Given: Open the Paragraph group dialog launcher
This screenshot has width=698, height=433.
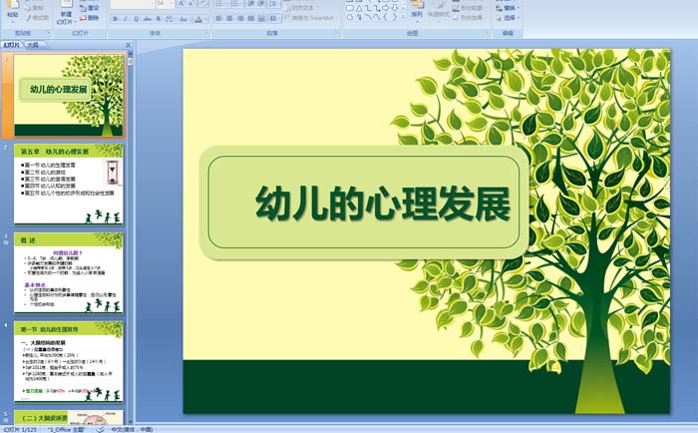Looking at the screenshot, I should pyautogui.click(x=337, y=33).
